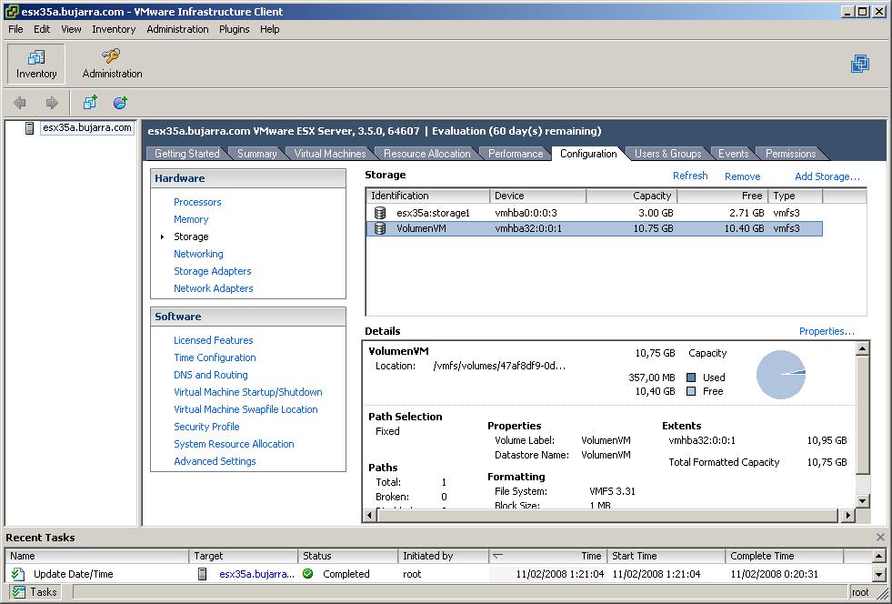Sort storage list by Free column
The height and width of the screenshot is (604, 892).
(723, 196)
